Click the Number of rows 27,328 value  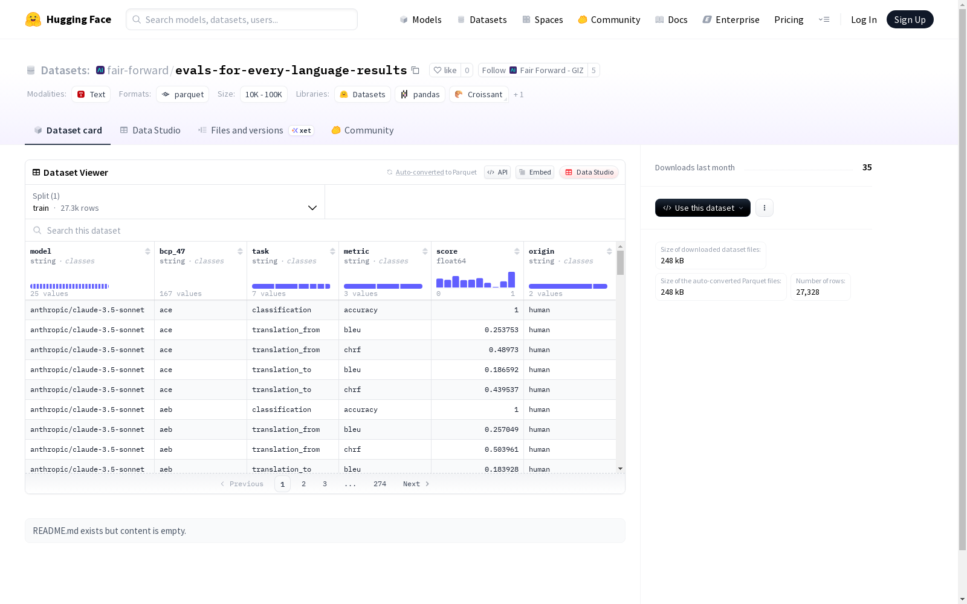807,292
